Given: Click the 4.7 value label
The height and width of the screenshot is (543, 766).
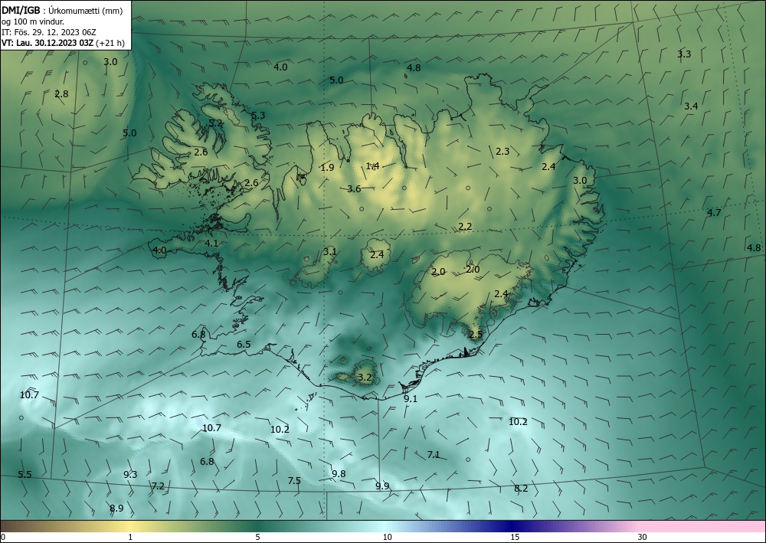Looking at the screenshot, I should click(714, 212).
